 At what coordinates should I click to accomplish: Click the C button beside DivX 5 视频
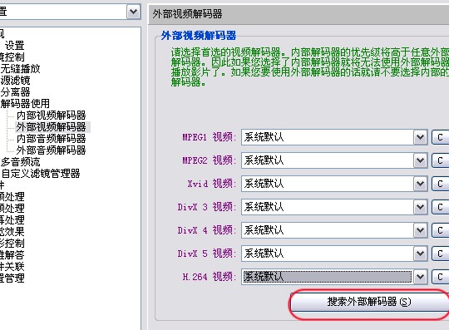coord(441,254)
